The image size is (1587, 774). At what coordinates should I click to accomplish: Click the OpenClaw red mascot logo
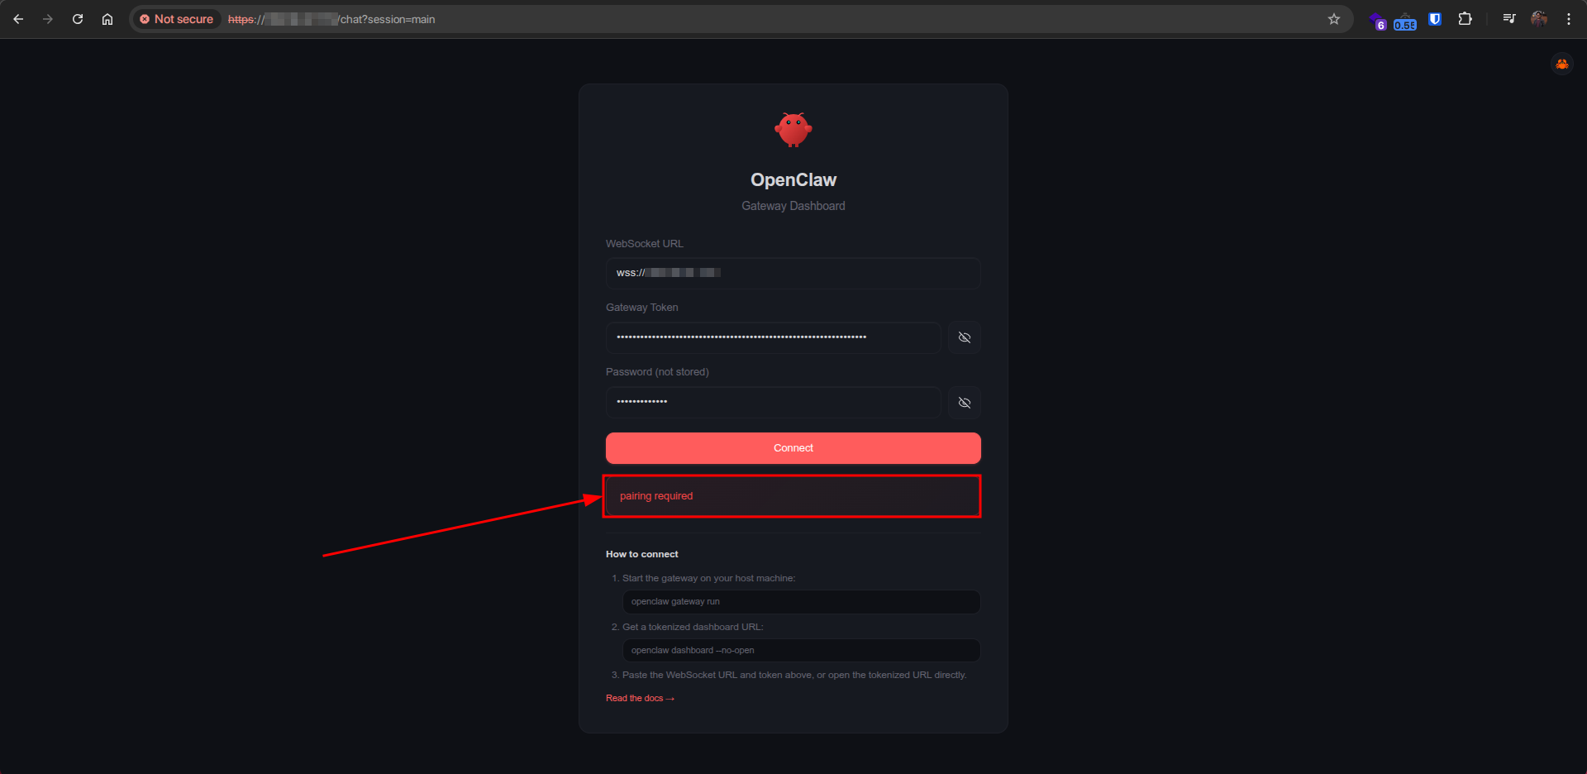tap(793, 130)
